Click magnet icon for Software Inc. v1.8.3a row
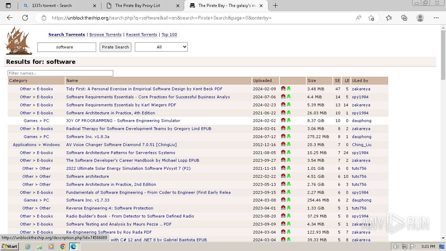Screen dimensions: 446x251 [x=283, y=136]
